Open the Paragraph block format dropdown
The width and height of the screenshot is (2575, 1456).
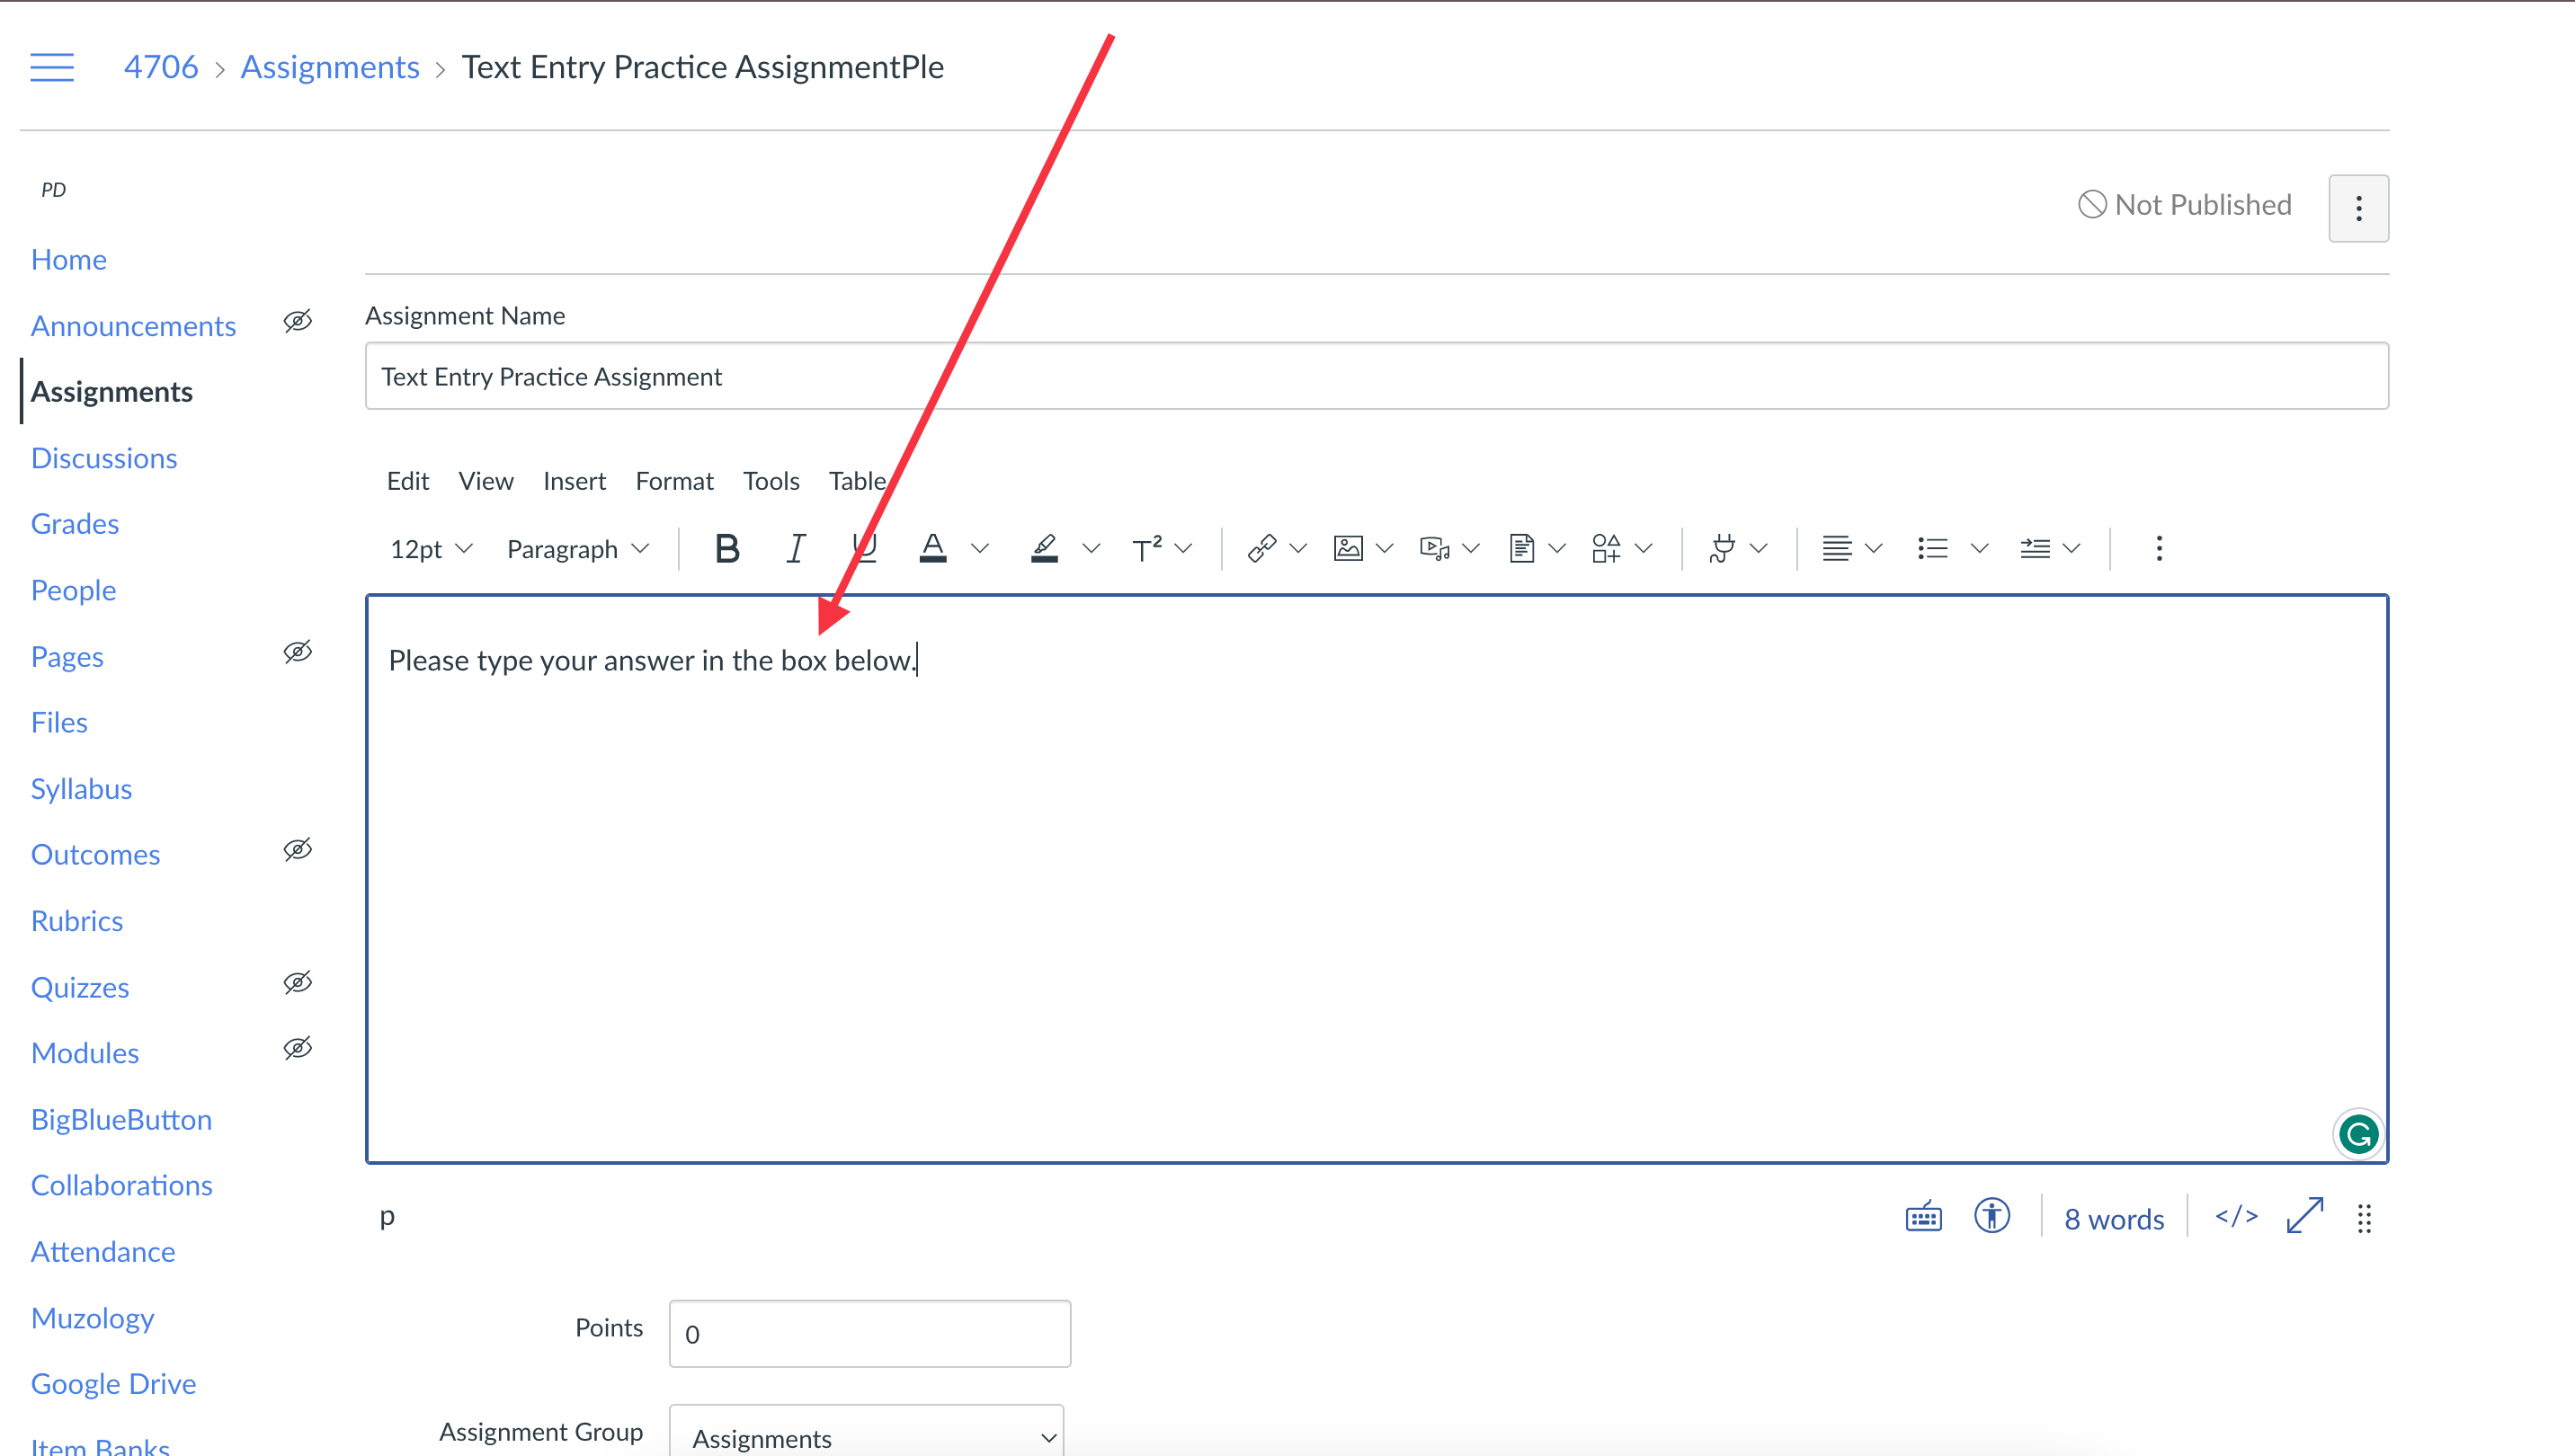click(578, 549)
